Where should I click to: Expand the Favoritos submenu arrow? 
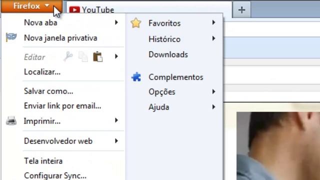pyautogui.click(x=213, y=22)
